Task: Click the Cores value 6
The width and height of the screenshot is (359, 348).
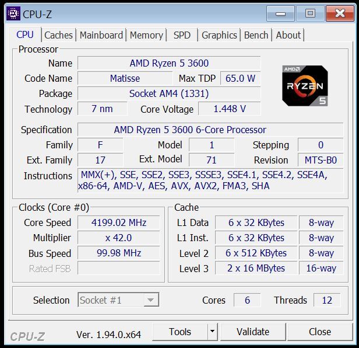Action: coord(247,300)
